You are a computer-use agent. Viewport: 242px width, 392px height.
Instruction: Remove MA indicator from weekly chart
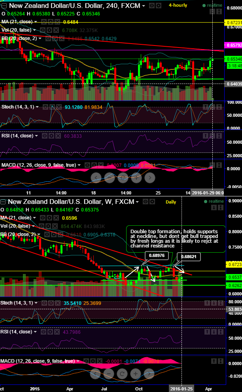56,218
